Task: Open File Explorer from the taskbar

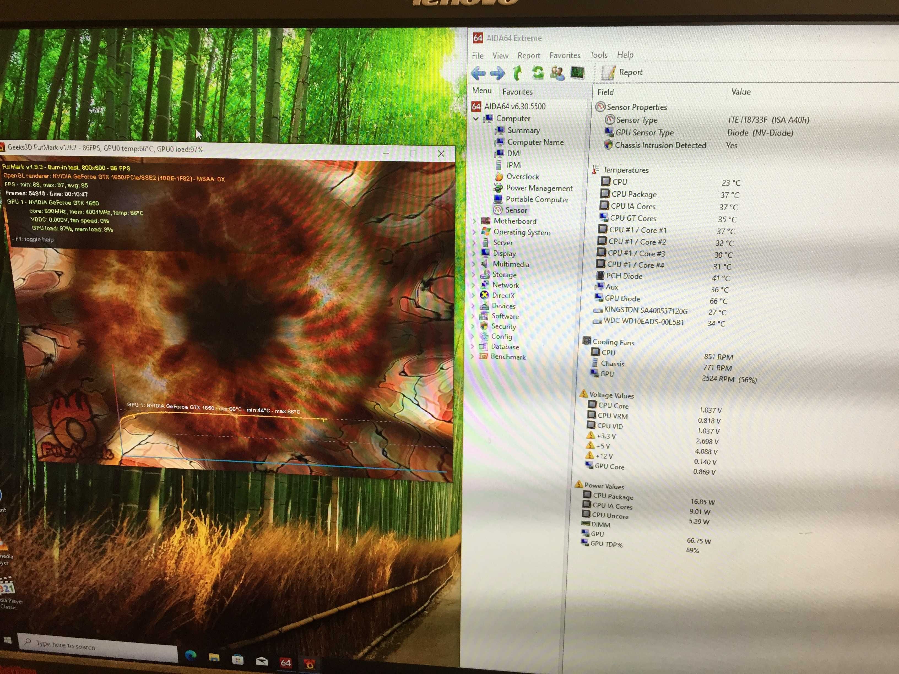Action: pyautogui.click(x=214, y=657)
